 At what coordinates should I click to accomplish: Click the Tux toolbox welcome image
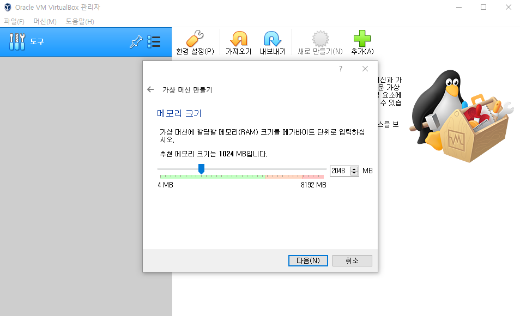point(462,116)
